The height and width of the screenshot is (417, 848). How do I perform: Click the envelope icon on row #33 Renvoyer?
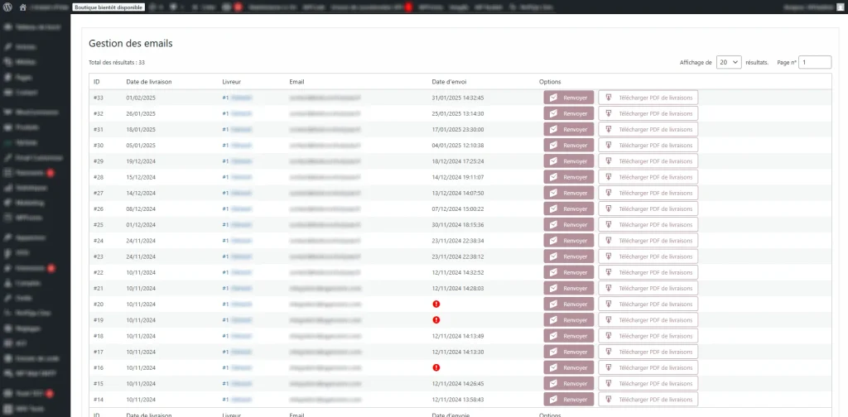(554, 98)
